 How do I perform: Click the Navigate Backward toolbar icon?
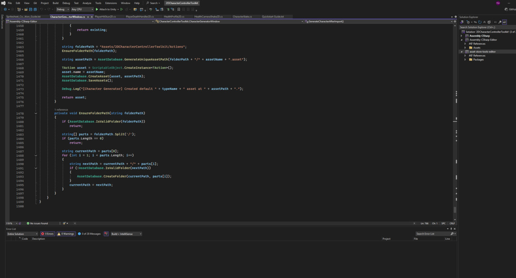coord(5,9)
